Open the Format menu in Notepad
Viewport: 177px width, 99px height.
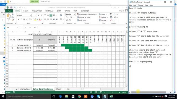tap(140, 5)
